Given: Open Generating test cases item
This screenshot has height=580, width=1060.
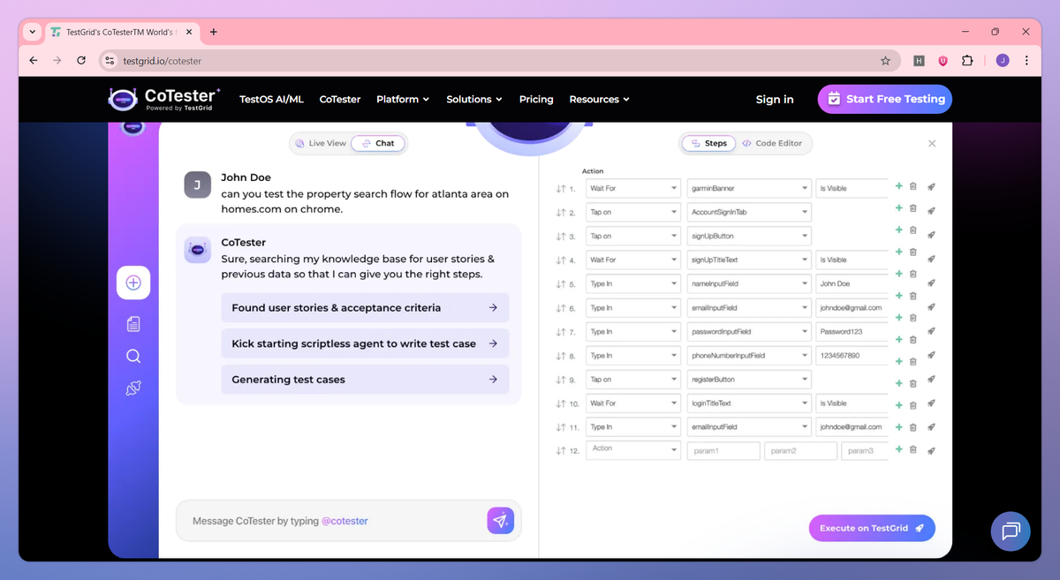Looking at the screenshot, I should click(365, 380).
